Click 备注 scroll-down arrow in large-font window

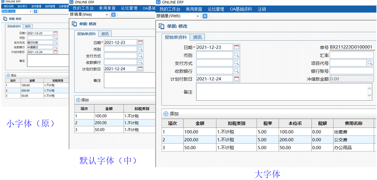click(369, 95)
